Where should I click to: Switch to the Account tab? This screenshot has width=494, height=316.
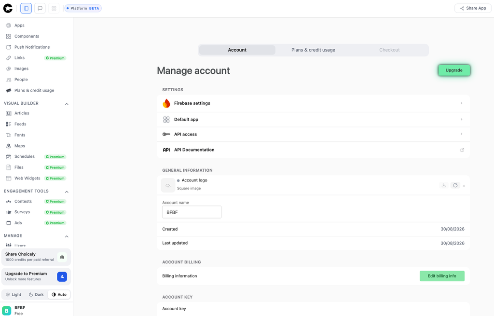(x=237, y=50)
